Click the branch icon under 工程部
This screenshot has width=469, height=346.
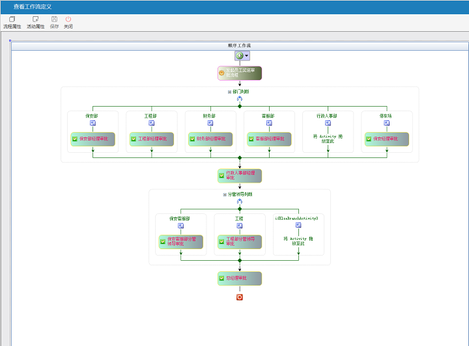(x=152, y=123)
